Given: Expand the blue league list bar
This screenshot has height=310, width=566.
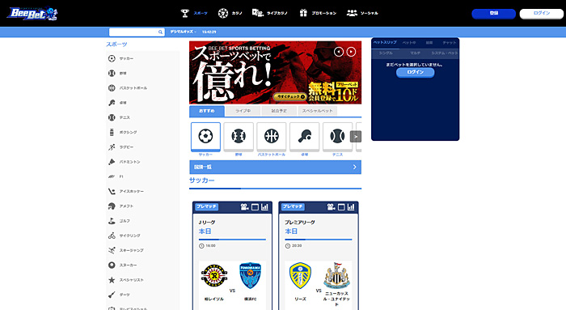Looking at the screenshot, I should (275, 167).
